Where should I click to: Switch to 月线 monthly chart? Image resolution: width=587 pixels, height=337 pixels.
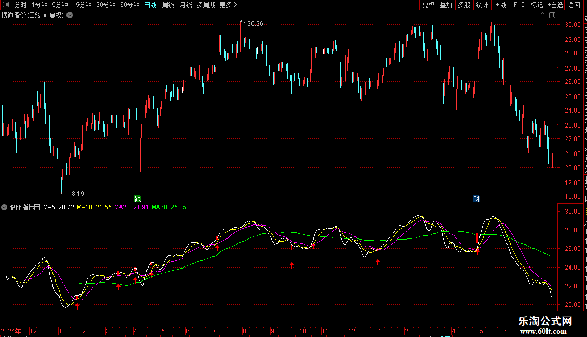coord(185,5)
